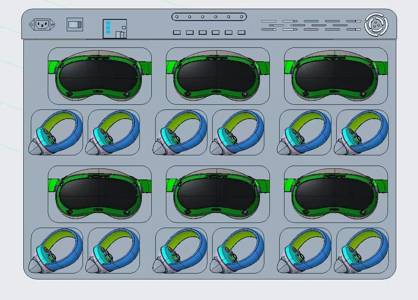Click the last LED in the indicator strip

pos(241,17)
